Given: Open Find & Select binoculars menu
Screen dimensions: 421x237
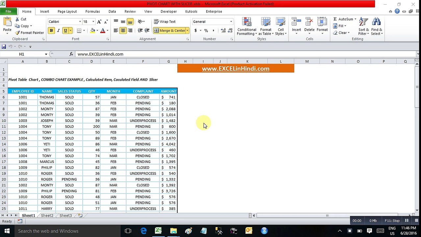Looking at the screenshot, I should tap(377, 26).
